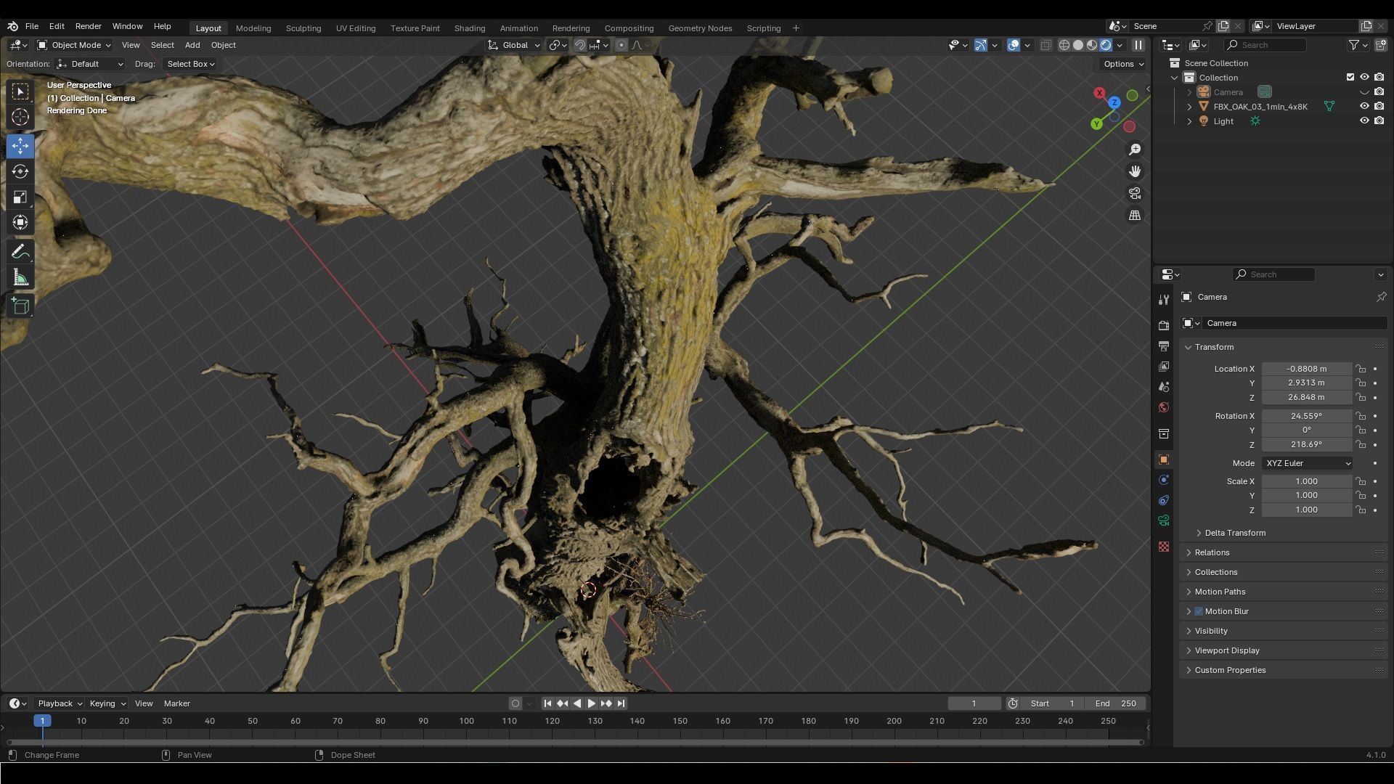Open the Scene properties tab

(x=1164, y=387)
